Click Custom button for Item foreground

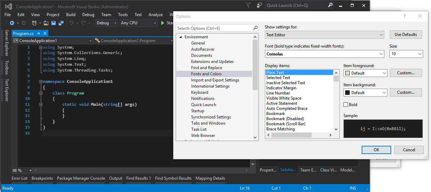click(406, 73)
